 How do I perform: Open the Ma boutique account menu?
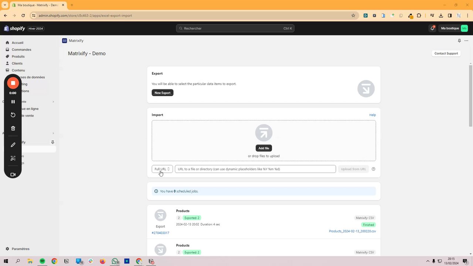[454, 28]
